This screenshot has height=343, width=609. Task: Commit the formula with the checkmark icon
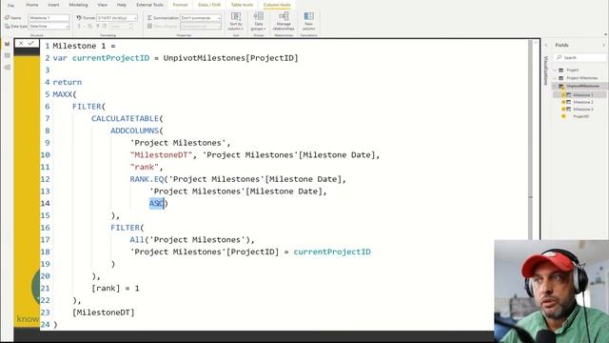[x=31, y=43]
